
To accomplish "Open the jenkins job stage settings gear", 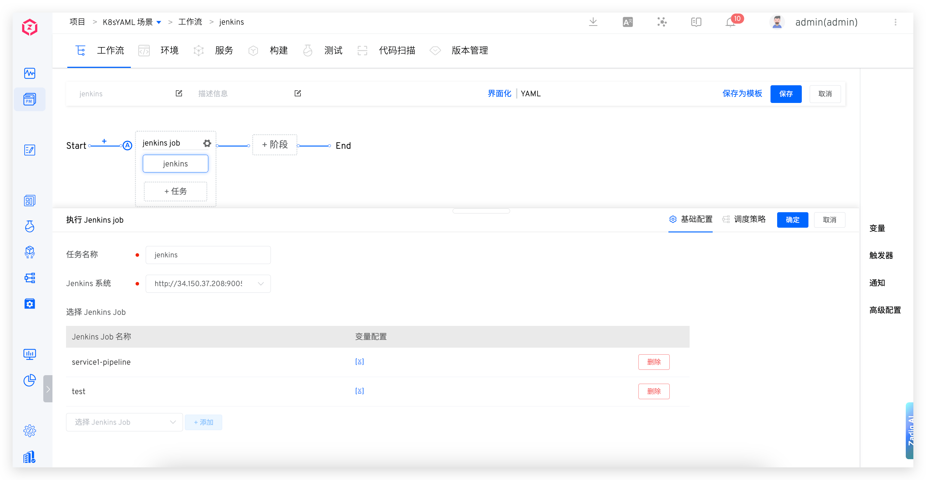I will coord(207,143).
